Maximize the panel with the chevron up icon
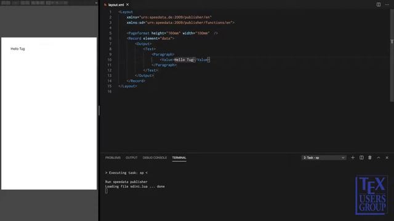Viewport: 394px width, 221px height. click(x=379, y=158)
